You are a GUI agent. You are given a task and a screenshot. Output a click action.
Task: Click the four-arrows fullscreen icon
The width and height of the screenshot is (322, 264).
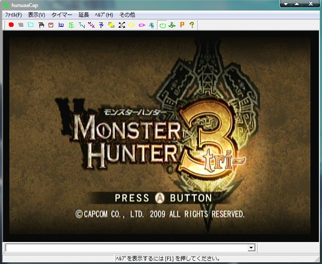click(x=122, y=25)
